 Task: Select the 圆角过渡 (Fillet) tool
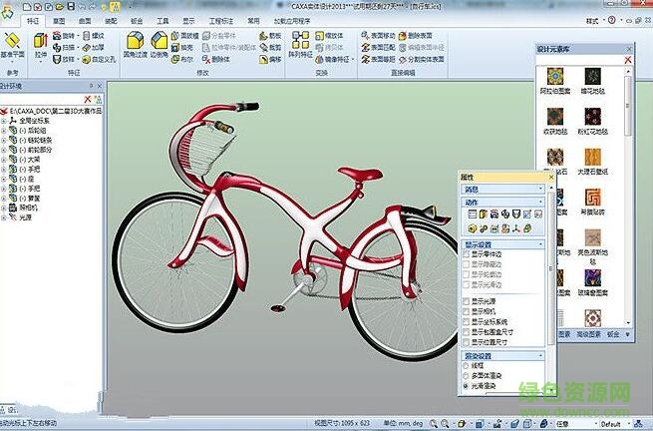point(135,43)
